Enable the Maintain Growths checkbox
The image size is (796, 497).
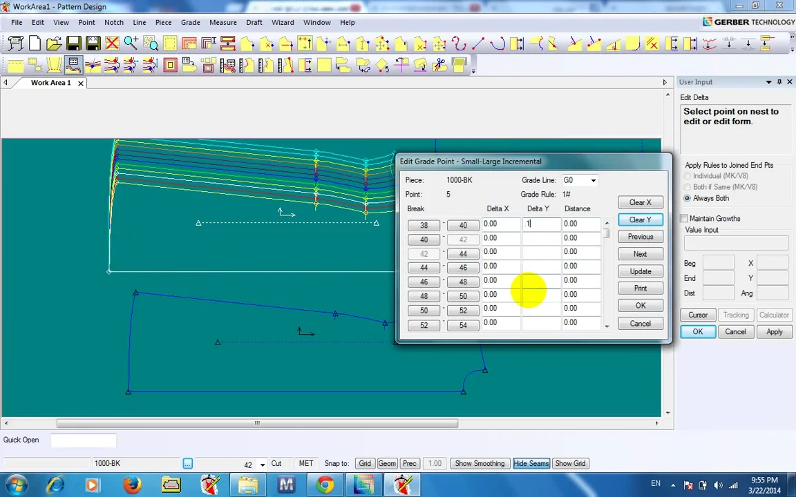point(684,219)
